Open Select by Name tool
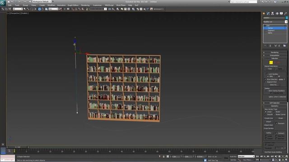289x162 pixels. [28, 9]
